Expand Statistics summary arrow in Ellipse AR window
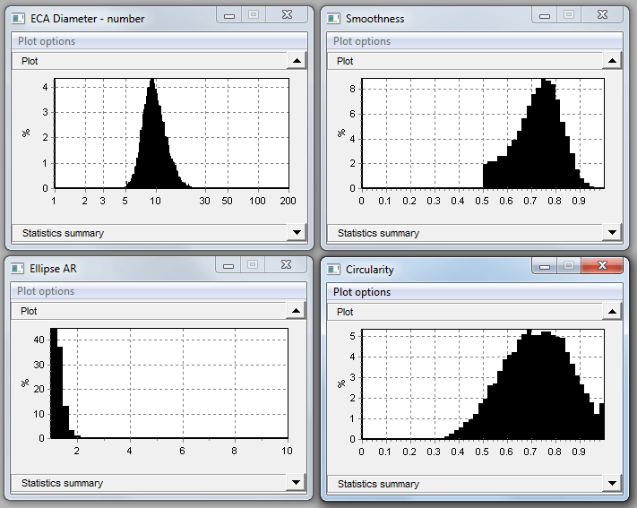The image size is (637, 508). tap(297, 482)
